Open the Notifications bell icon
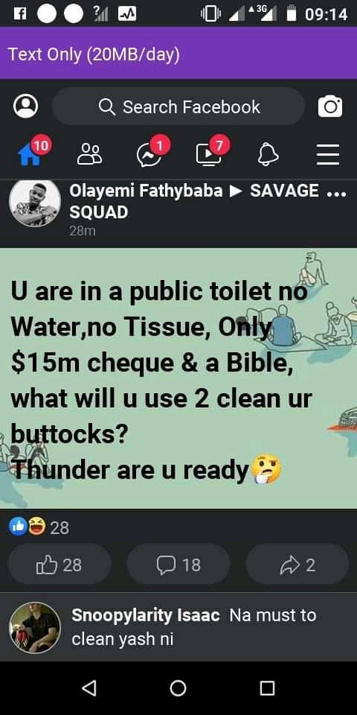This screenshot has height=715, width=357. point(268,155)
